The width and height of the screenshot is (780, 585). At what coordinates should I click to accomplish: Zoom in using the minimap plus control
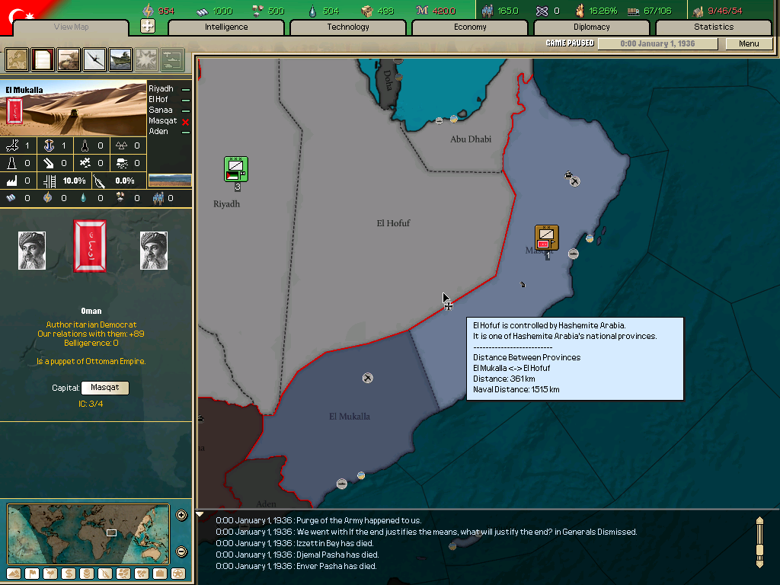pyautogui.click(x=181, y=515)
